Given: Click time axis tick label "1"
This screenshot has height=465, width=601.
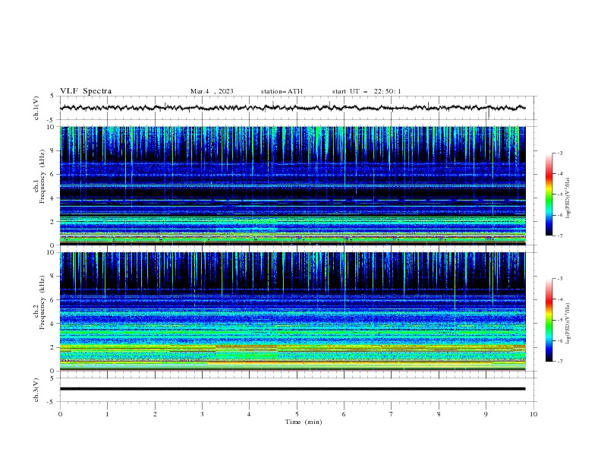Looking at the screenshot, I should [107, 414].
